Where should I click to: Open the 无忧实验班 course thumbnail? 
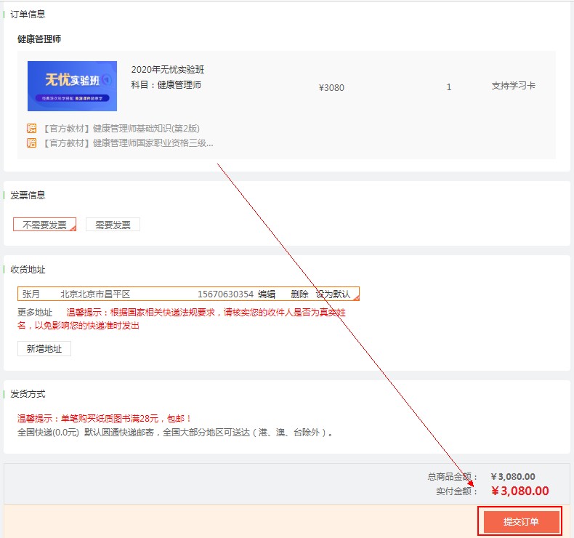(72, 86)
